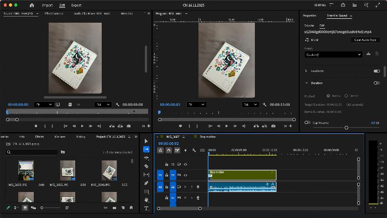The image size is (387, 218).
Task: Play the Program monitor
Action: click(227, 126)
